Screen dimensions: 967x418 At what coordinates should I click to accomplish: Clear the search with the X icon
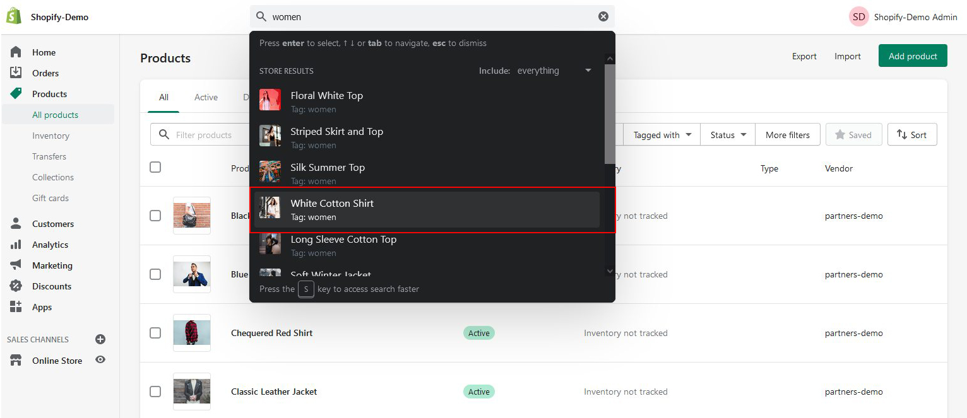coord(603,17)
